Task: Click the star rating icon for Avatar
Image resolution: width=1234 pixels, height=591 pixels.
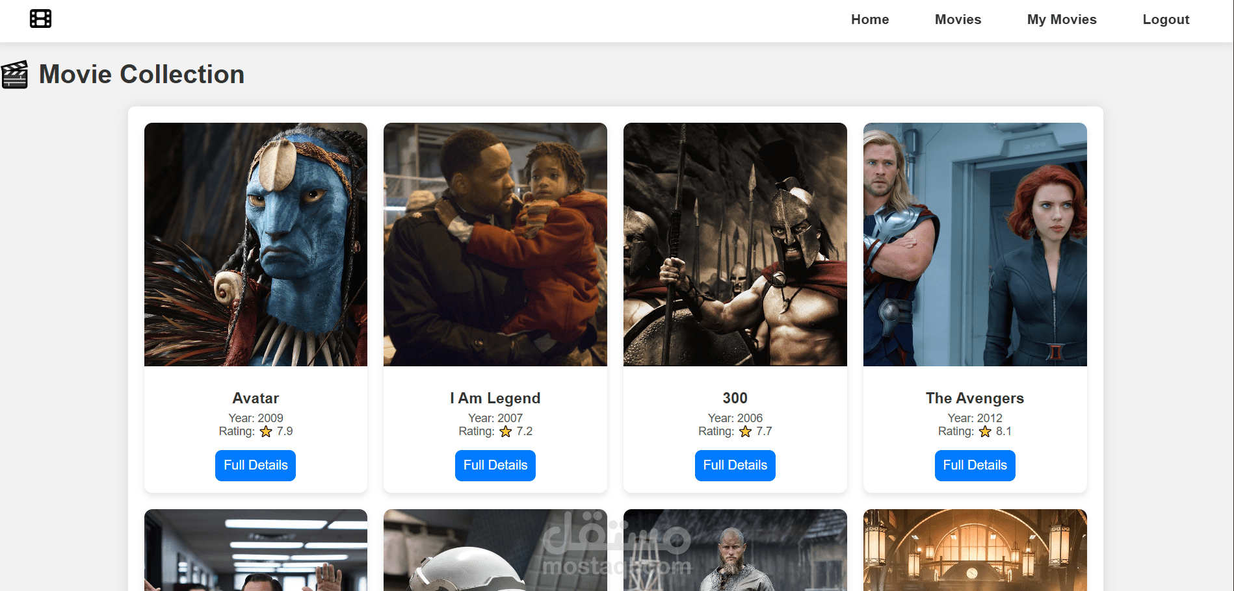Action: pyautogui.click(x=265, y=431)
